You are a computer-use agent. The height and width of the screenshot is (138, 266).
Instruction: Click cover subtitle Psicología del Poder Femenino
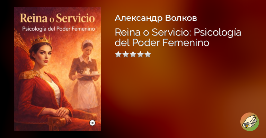59,29
